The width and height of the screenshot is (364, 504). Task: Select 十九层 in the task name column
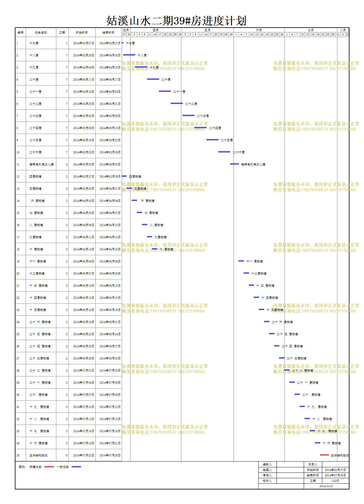coord(34,68)
